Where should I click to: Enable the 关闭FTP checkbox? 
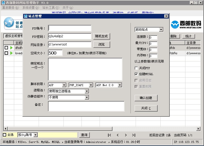coord(136,68)
